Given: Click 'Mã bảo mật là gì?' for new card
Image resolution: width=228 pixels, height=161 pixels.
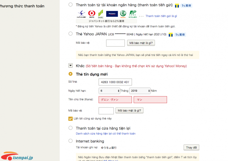Looking at the screenshot, I should (129, 110).
